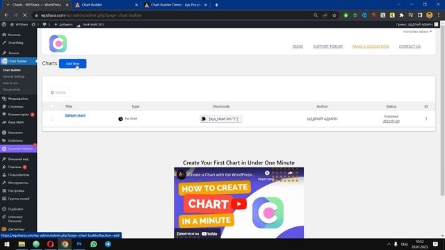Click the WordPress logo in admin bar
The height and width of the screenshot is (250, 445).
[4, 24]
